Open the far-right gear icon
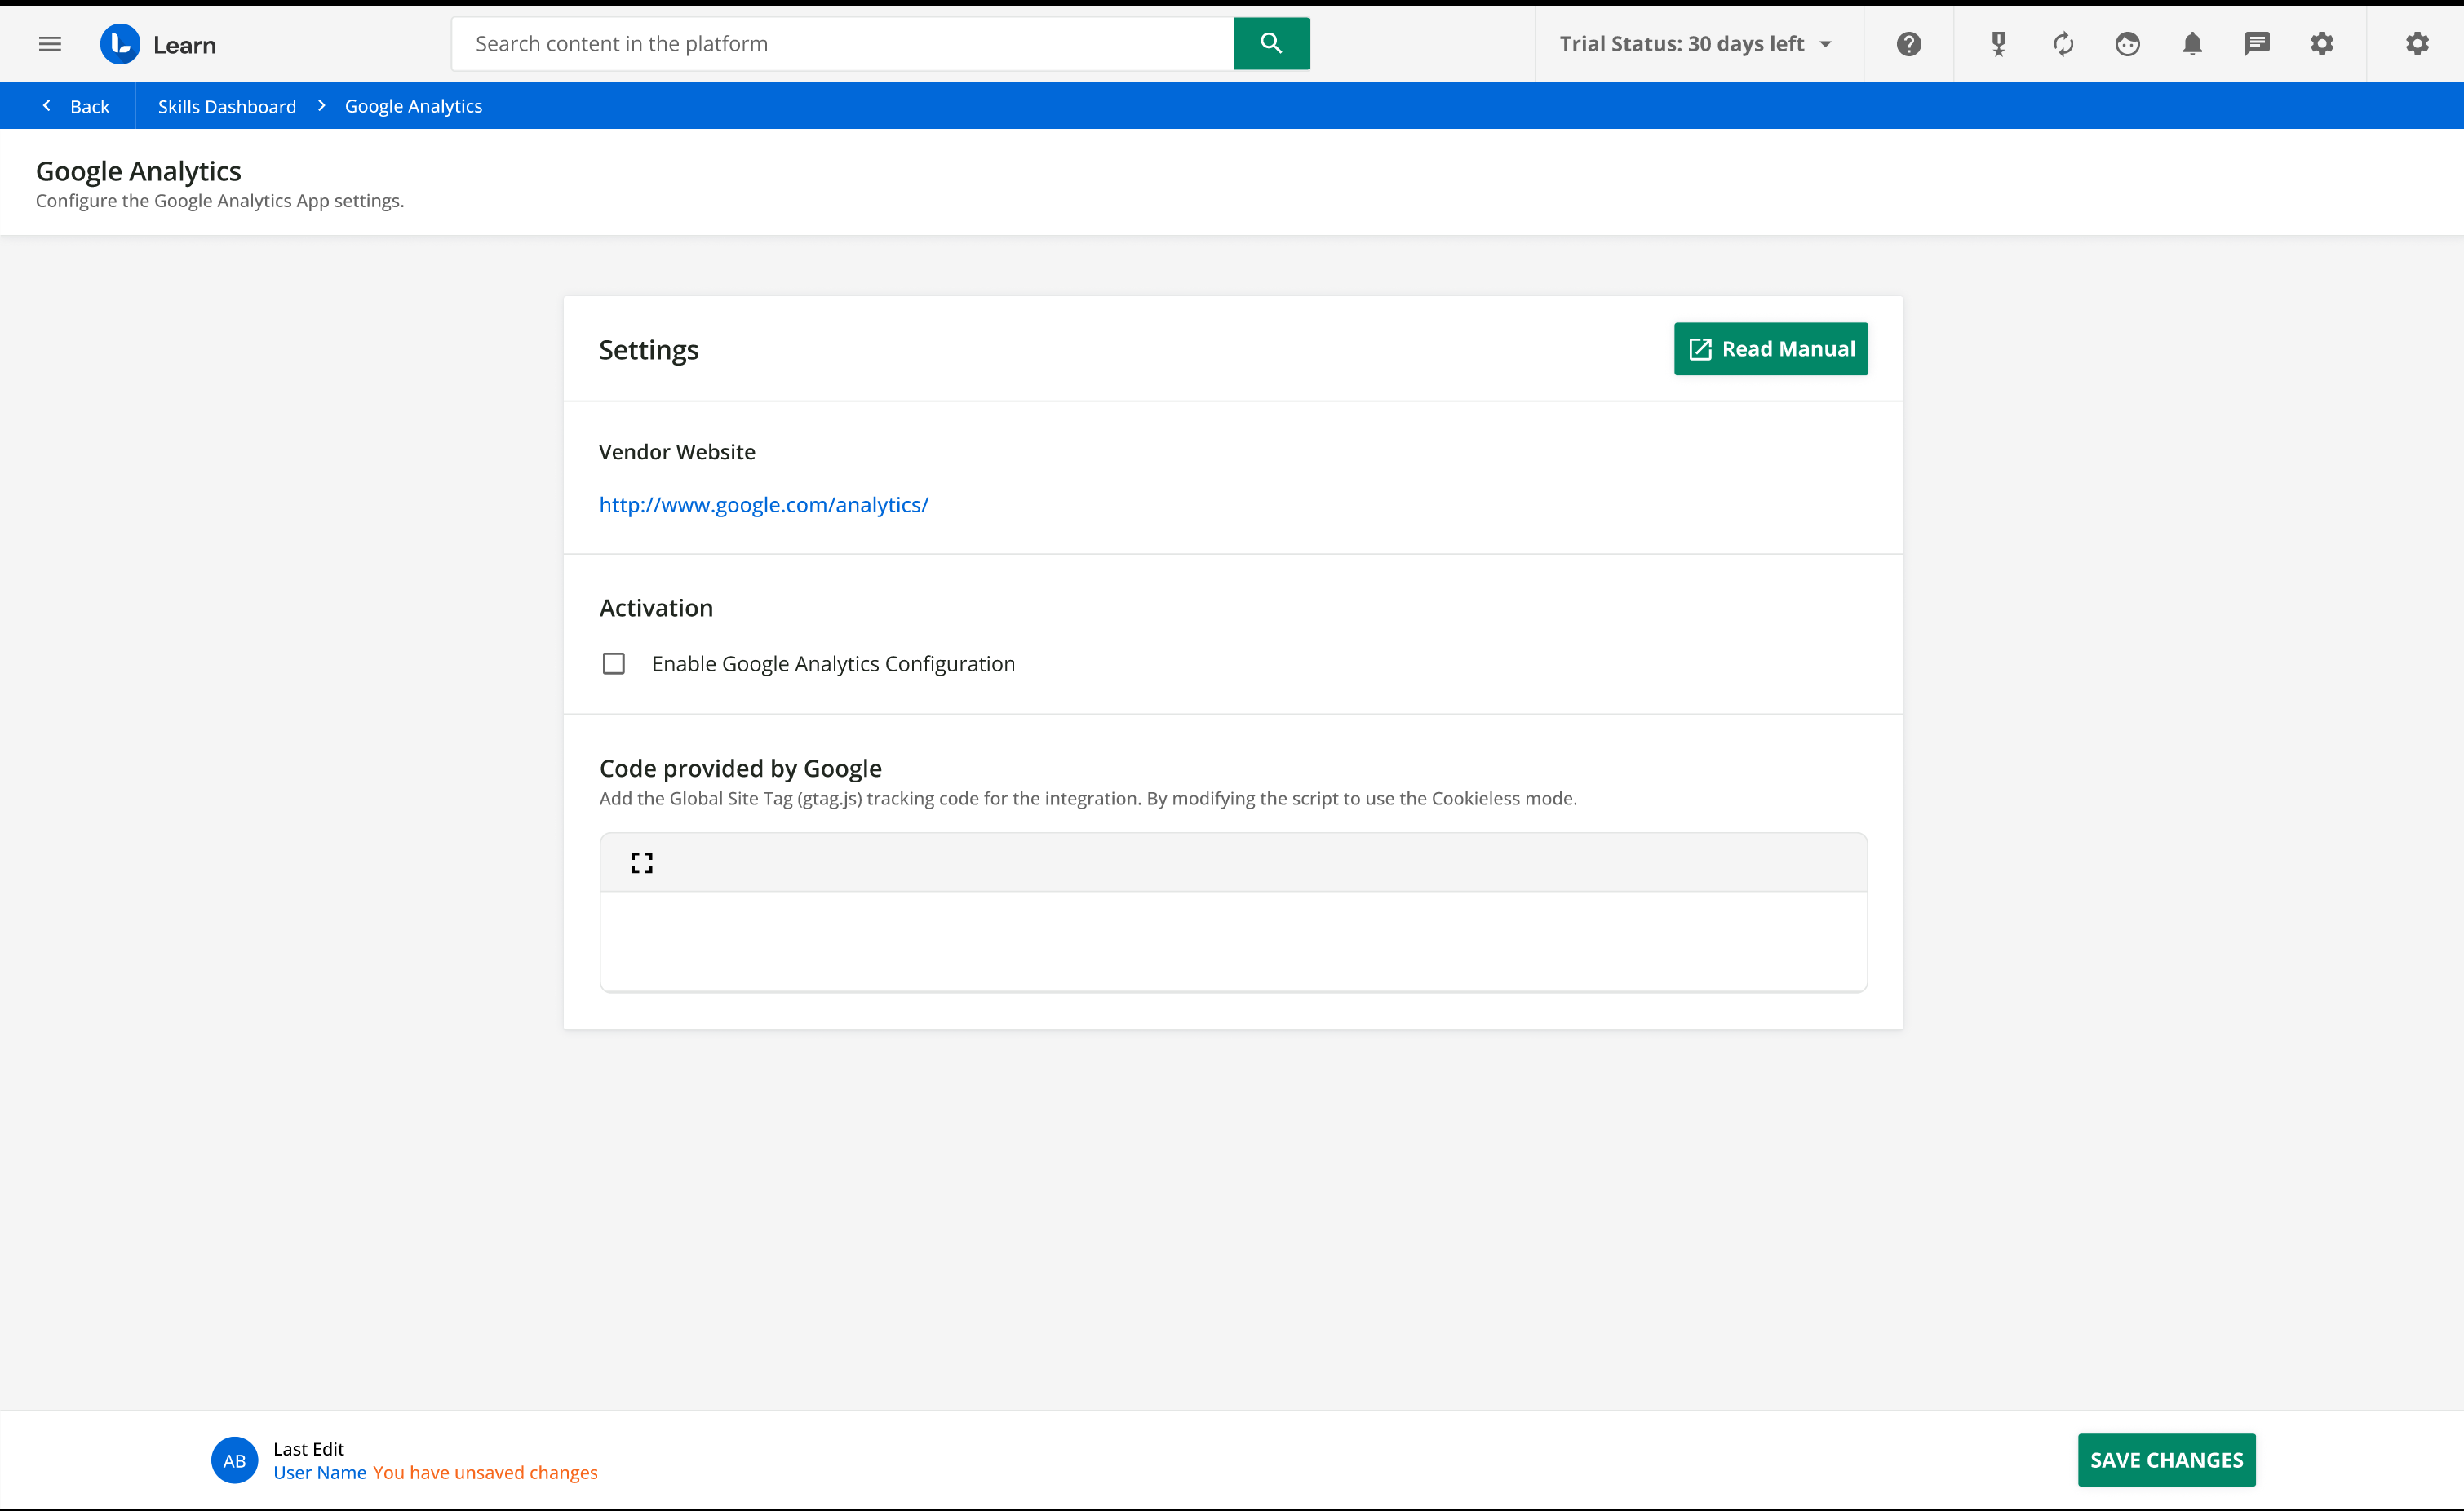This screenshot has width=2464, height=1511. (x=2417, y=44)
